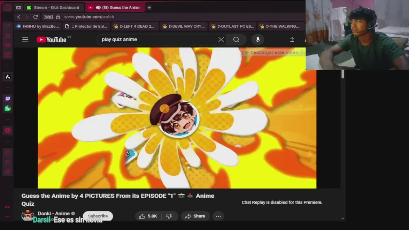The width and height of the screenshot is (409, 230).
Task: Switch to Stream - Kick Dashboard tab
Action: (x=53, y=7)
